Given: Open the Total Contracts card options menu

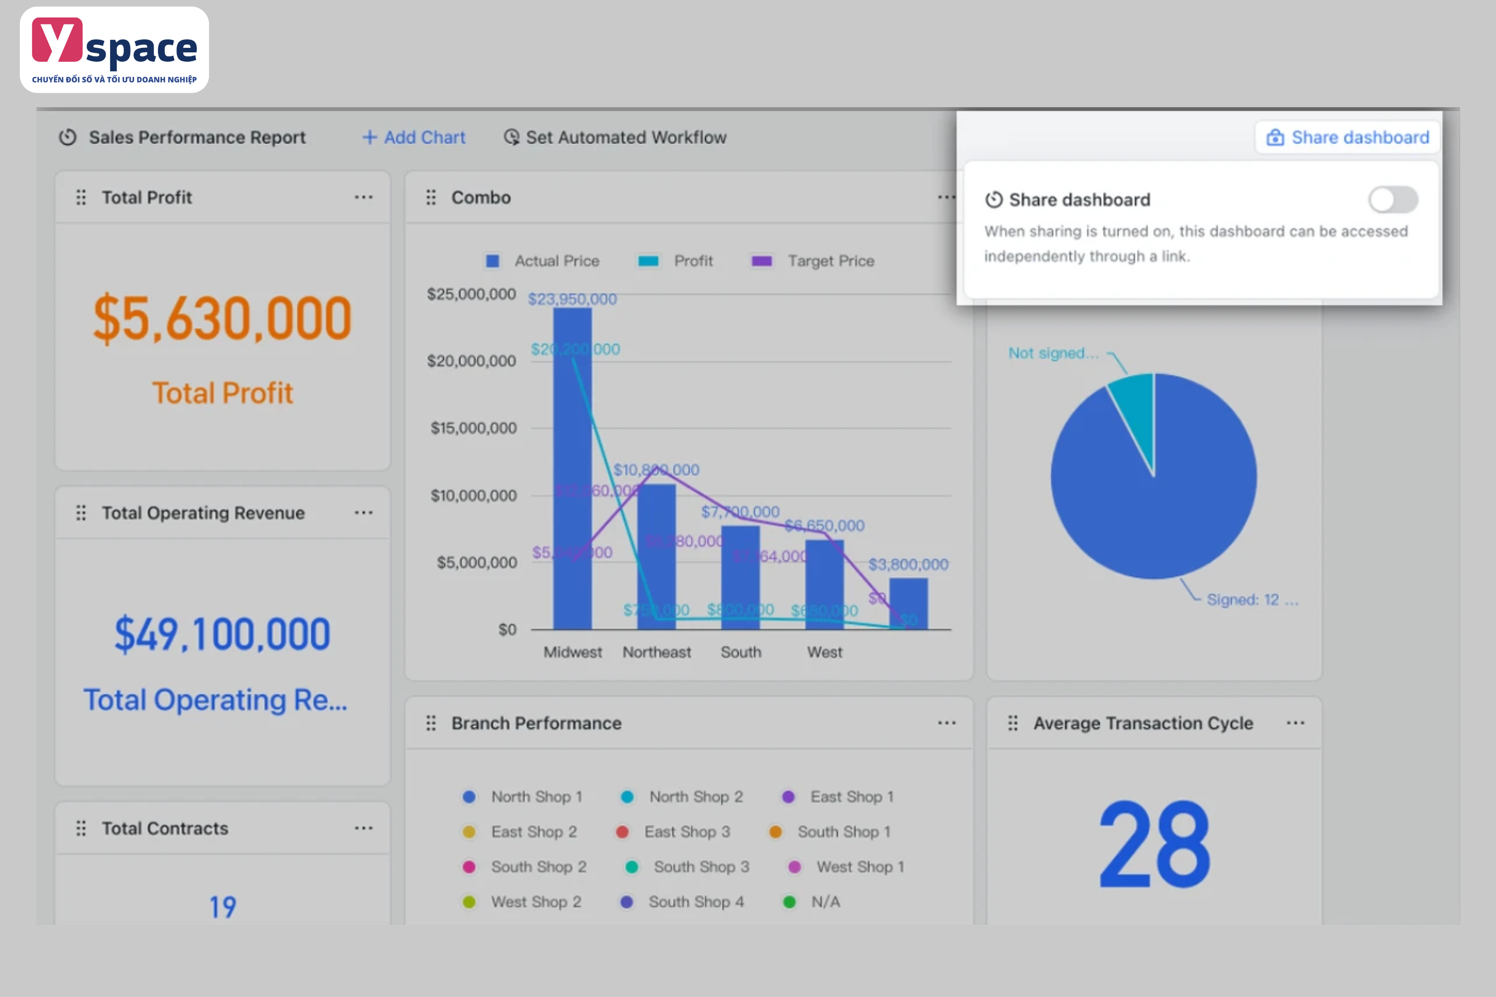Looking at the screenshot, I should click(364, 828).
